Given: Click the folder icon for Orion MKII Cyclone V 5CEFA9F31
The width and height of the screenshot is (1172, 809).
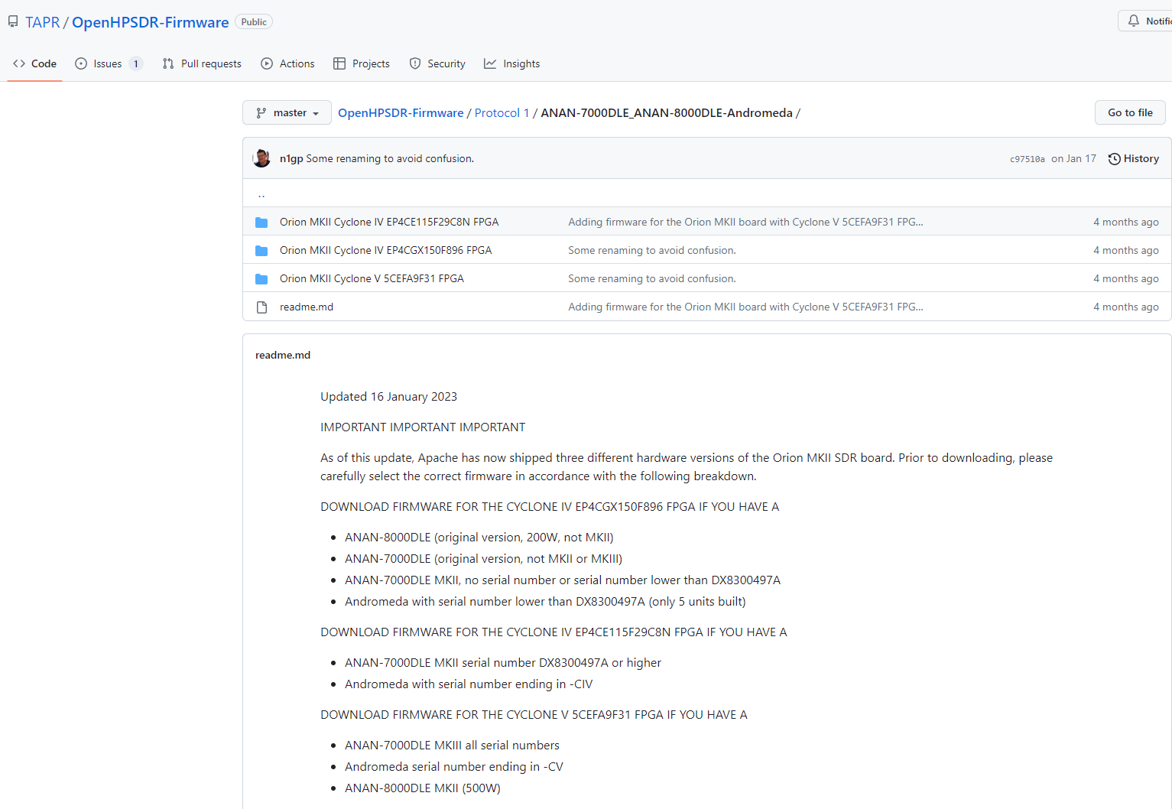Looking at the screenshot, I should pyautogui.click(x=261, y=279).
